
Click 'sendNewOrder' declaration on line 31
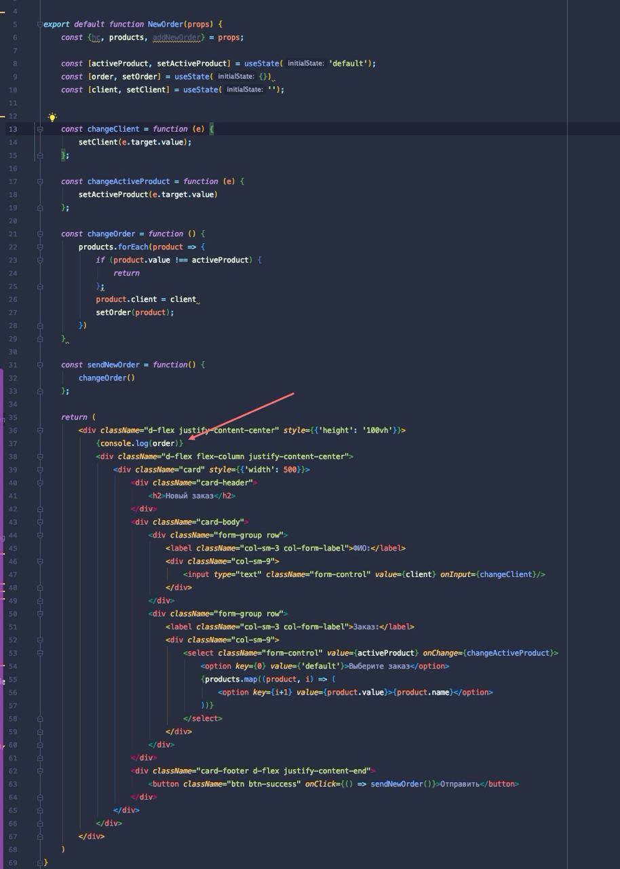coord(113,365)
